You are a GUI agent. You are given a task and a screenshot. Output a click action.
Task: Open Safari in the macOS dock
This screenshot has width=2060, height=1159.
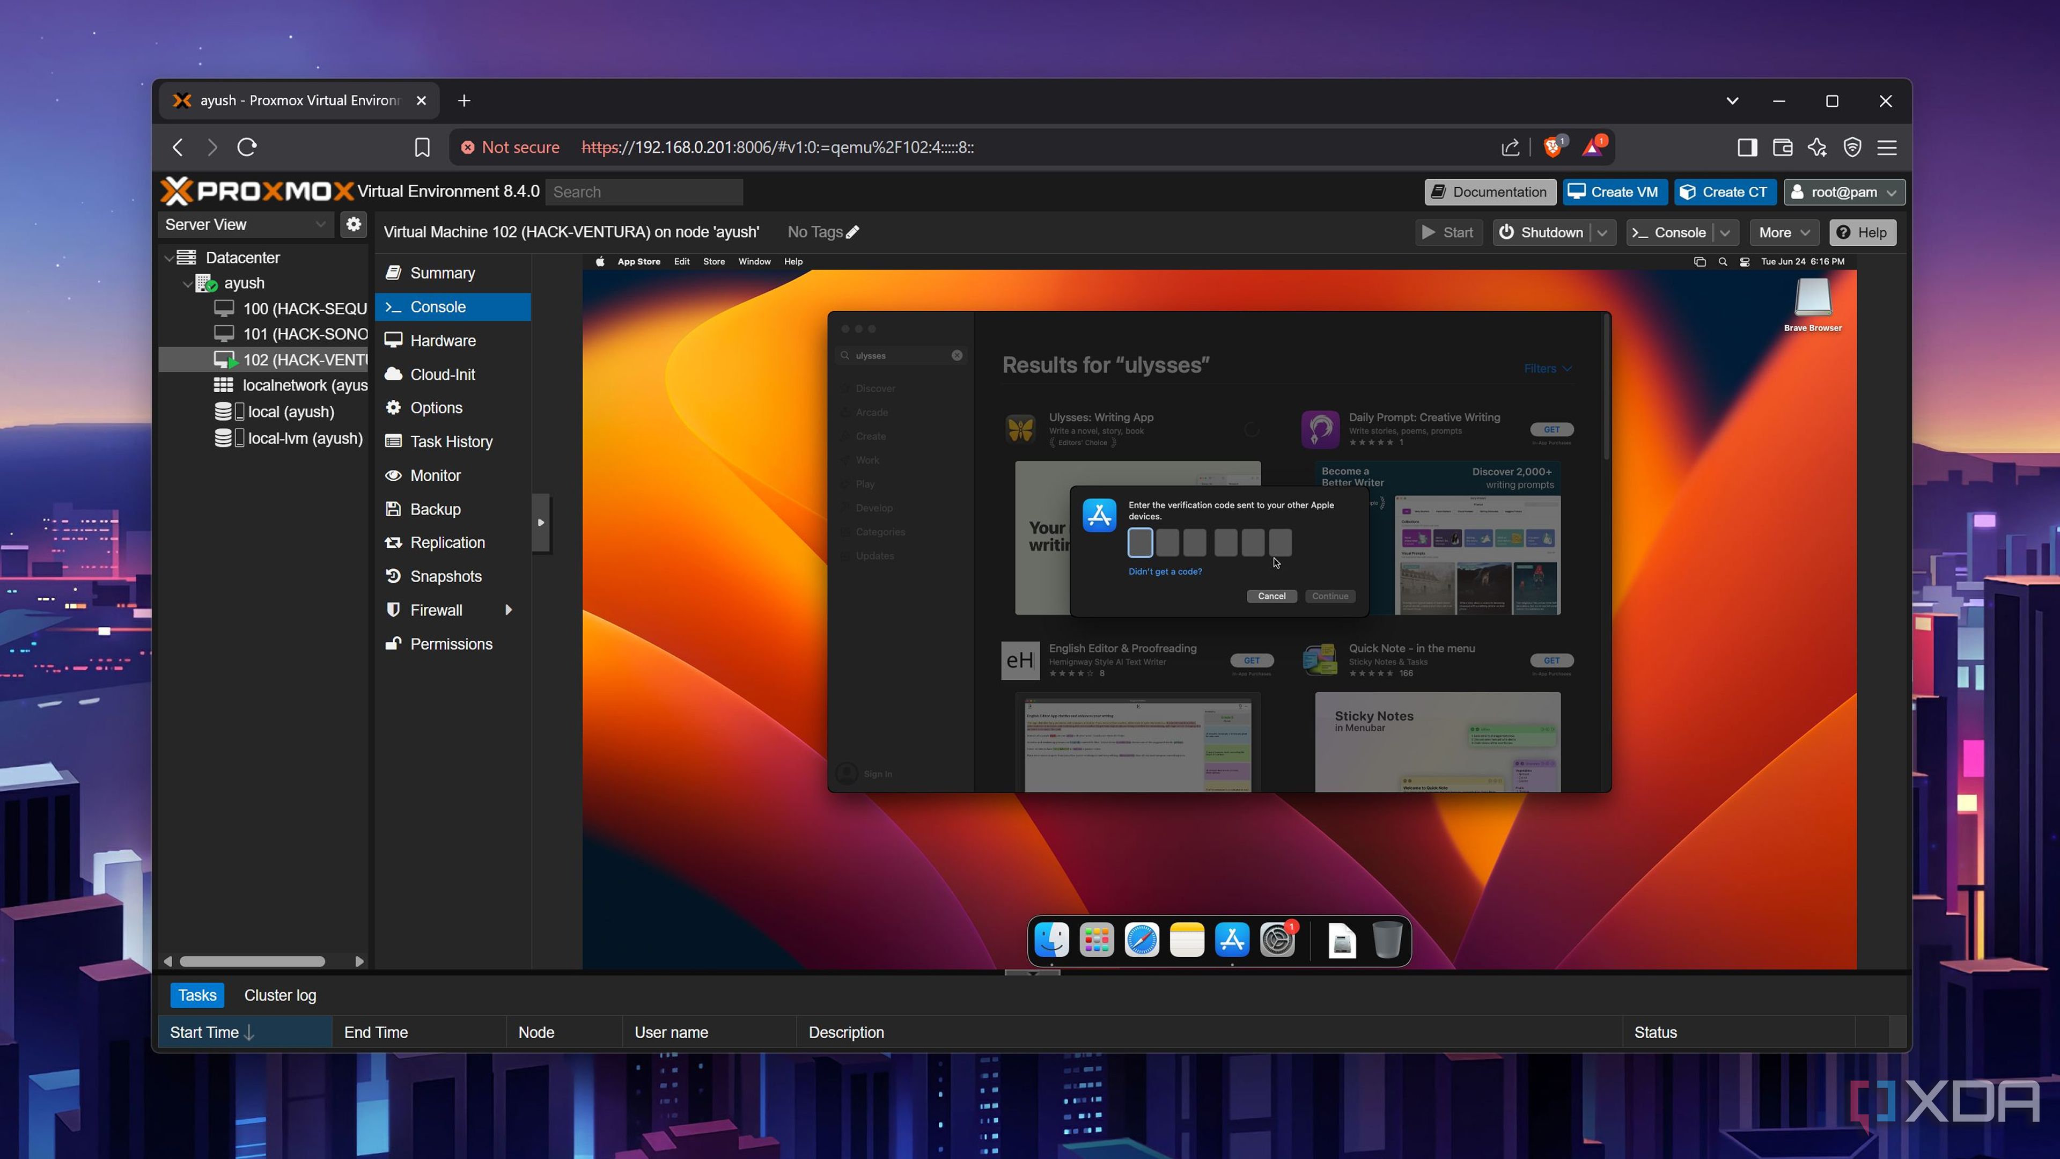coord(1141,940)
